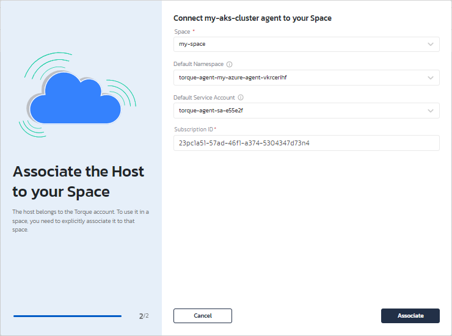Click the 2/2 step counter
The height and width of the screenshot is (336, 452).
(144, 316)
